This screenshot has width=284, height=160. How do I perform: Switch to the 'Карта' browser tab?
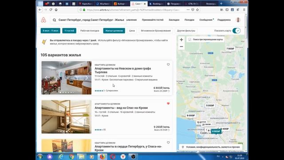(86, 4)
